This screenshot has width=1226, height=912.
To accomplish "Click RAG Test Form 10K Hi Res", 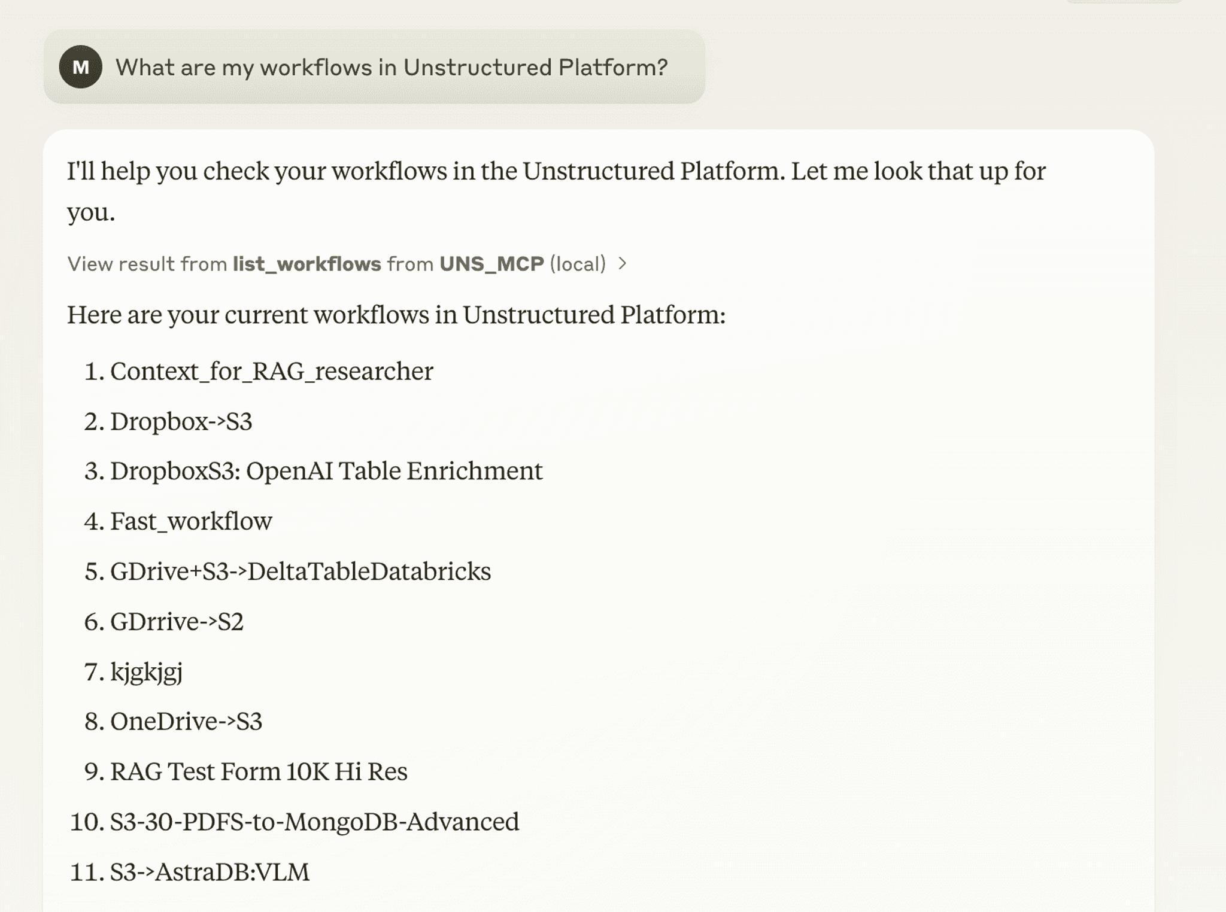I will [259, 772].
